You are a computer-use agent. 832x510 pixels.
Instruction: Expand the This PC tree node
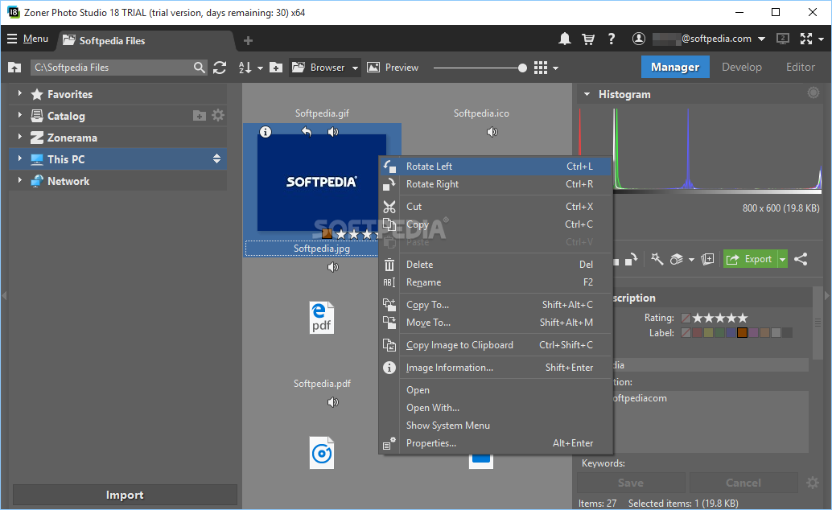[19, 158]
